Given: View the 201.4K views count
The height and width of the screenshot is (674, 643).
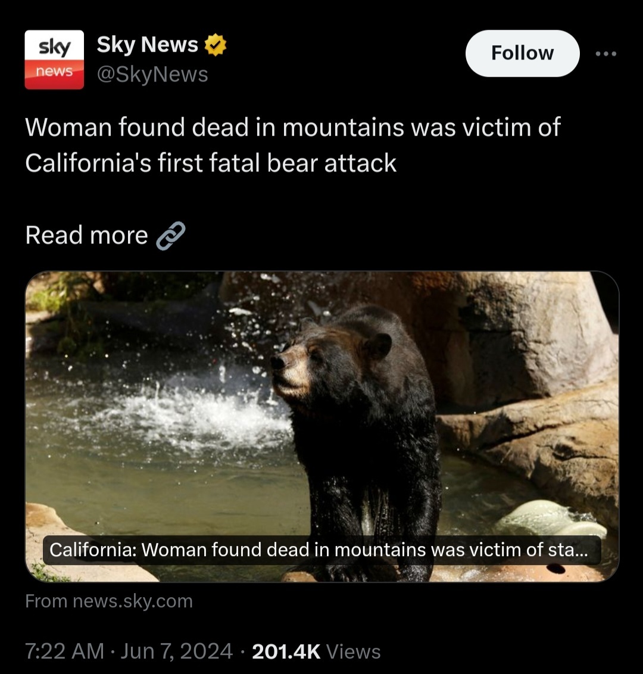Looking at the screenshot, I should [286, 651].
